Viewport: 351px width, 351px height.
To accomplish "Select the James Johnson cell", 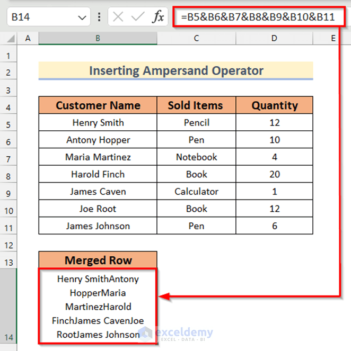I will (98, 226).
